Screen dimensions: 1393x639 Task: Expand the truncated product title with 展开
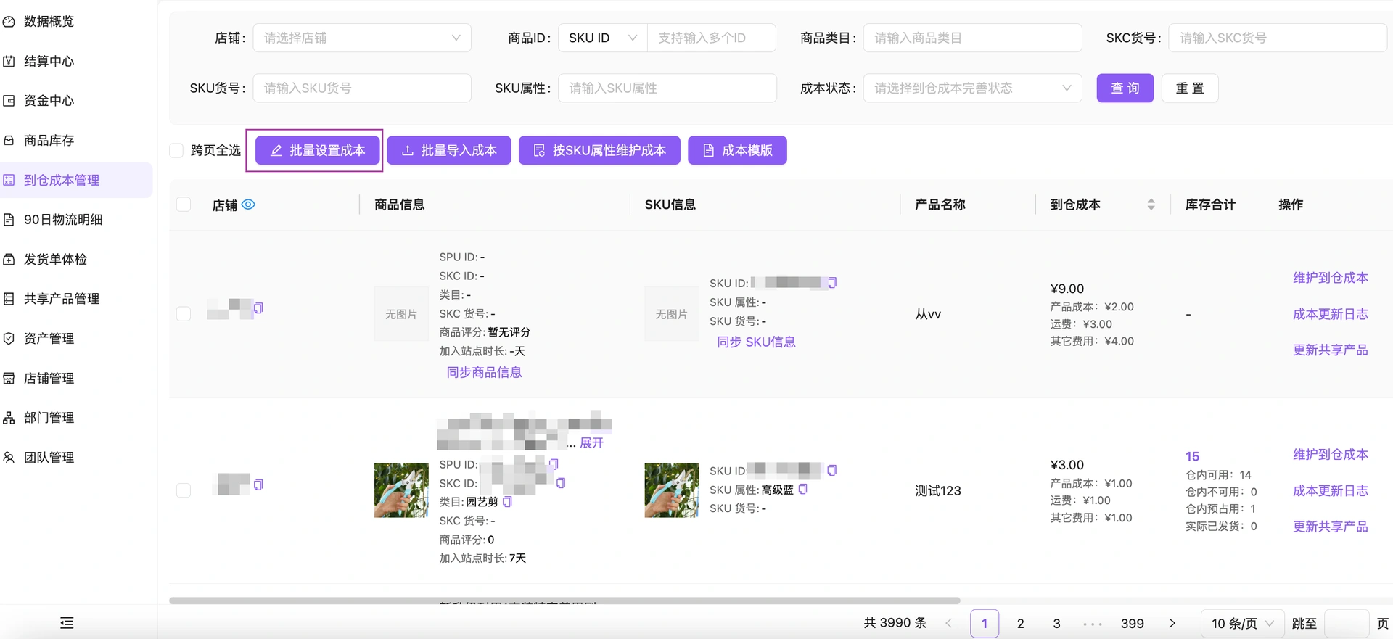point(591,442)
